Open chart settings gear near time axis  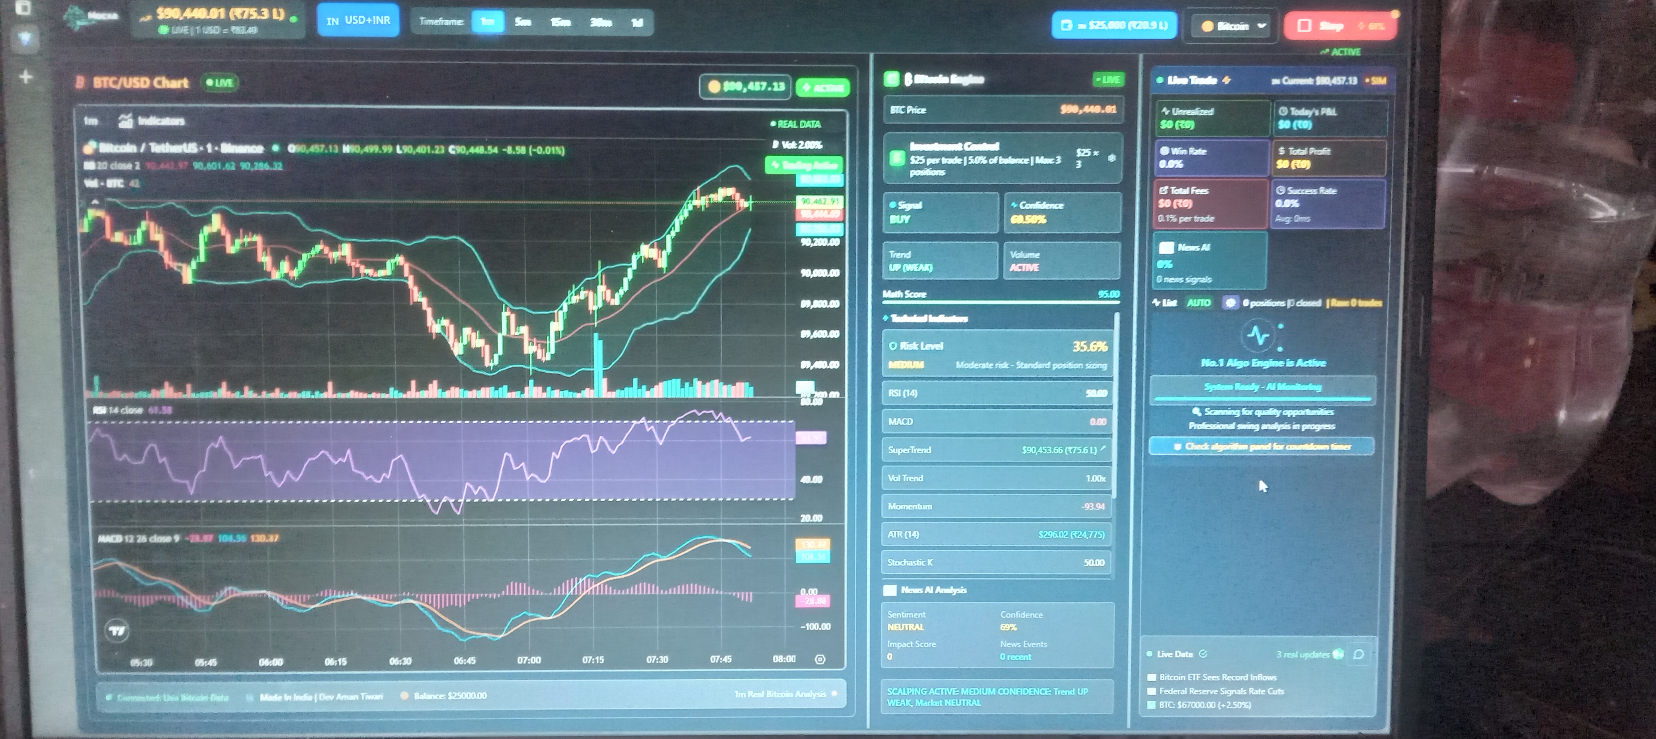tap(820, 659)
